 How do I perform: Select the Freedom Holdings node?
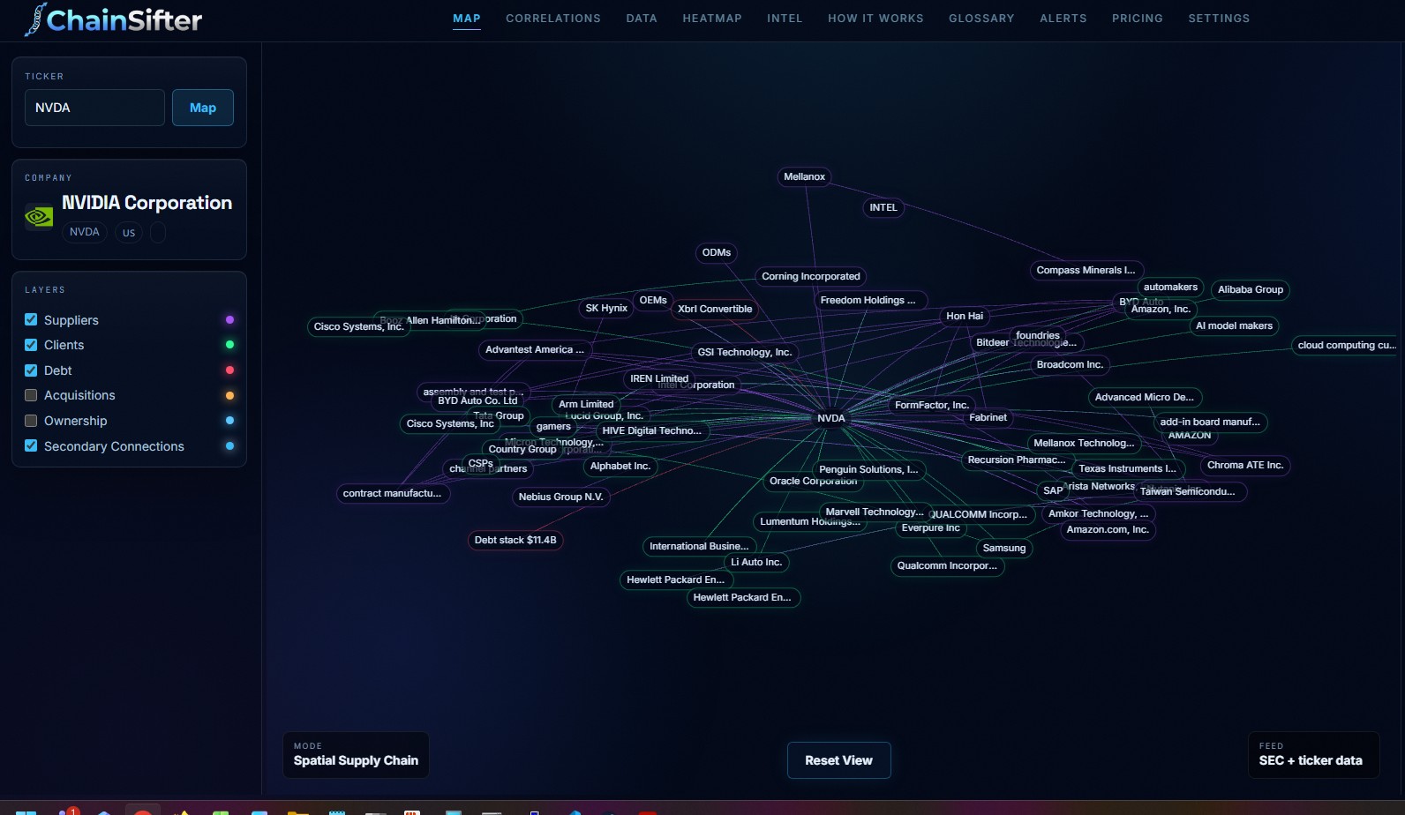tap(869, 300)
